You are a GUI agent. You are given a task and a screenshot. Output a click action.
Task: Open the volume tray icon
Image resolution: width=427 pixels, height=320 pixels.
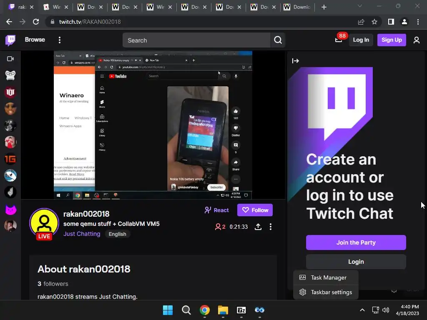[x=386, y=310]
